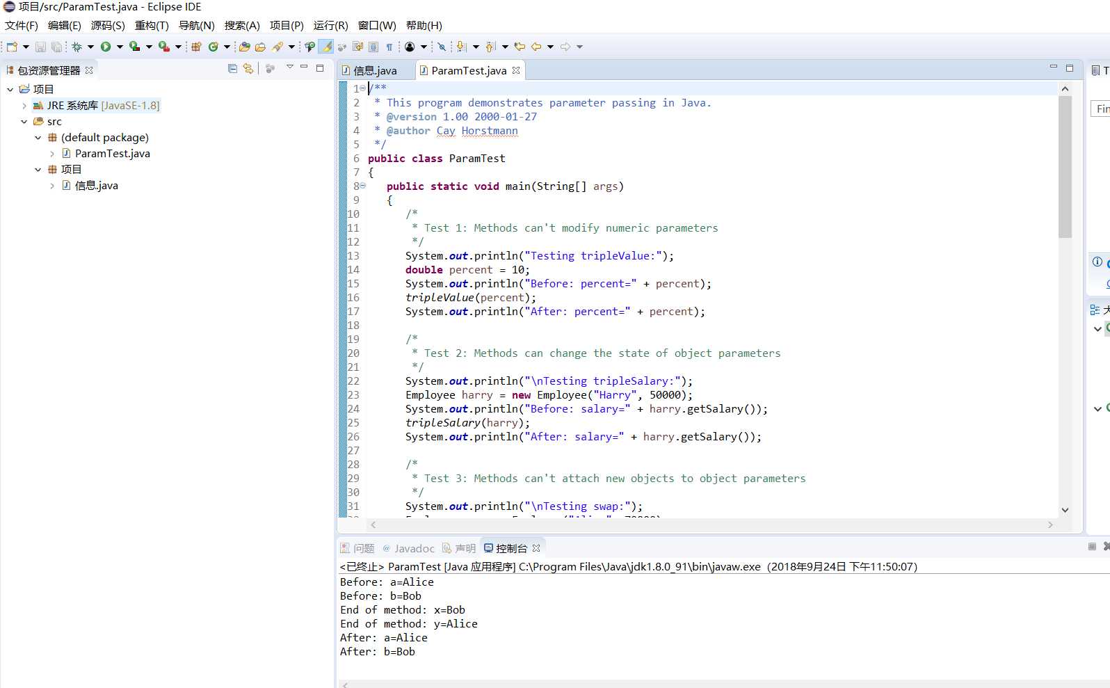Viewport: 1110px width, 688px height.
Task: Collapse the (default package) node
Action: pyautogui.click(x=38, y=138)
